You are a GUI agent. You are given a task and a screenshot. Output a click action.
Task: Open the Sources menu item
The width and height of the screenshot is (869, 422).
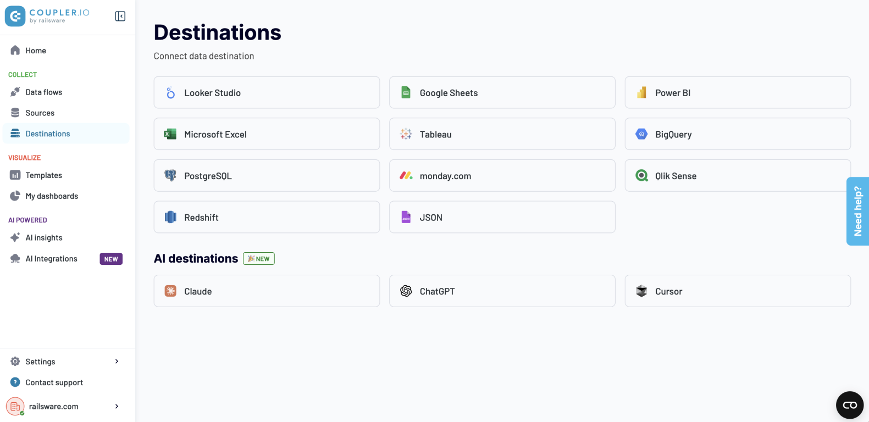(40, 113)
